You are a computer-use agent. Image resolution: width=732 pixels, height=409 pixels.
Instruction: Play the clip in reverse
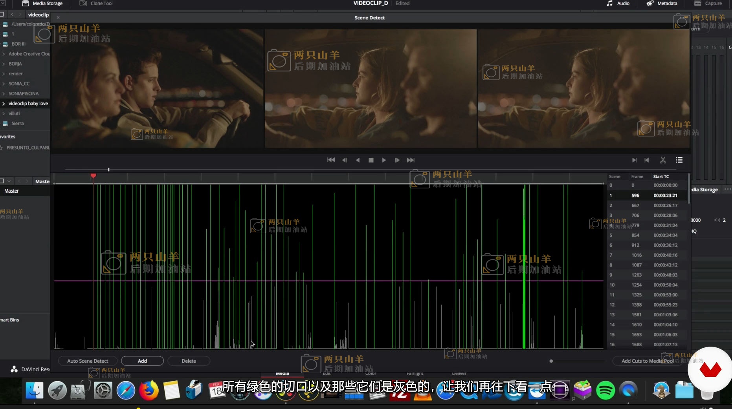(358, 160)
